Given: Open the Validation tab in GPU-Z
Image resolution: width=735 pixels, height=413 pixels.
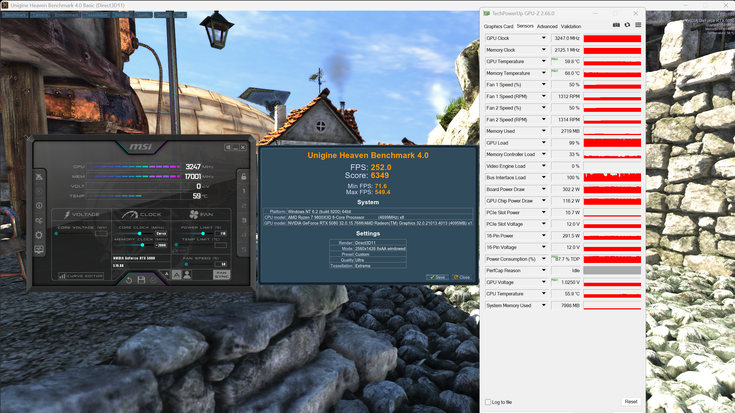Looking at the screenshot, I should 571,26.
